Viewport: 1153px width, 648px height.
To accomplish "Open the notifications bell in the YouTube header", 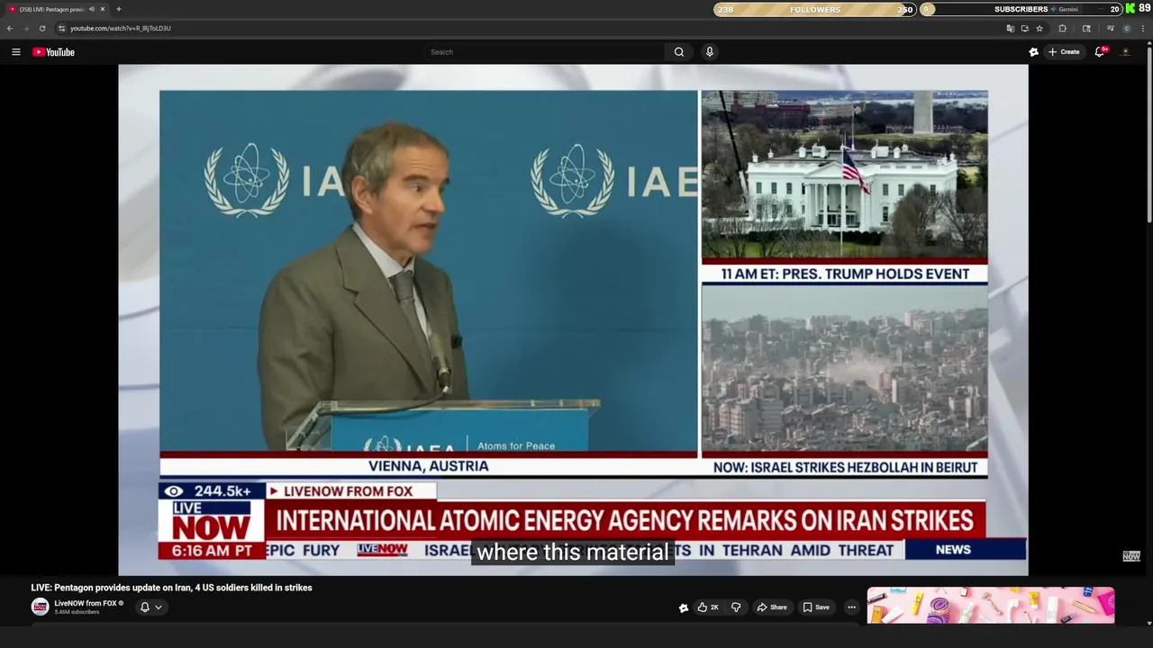I will [1100, 52].
